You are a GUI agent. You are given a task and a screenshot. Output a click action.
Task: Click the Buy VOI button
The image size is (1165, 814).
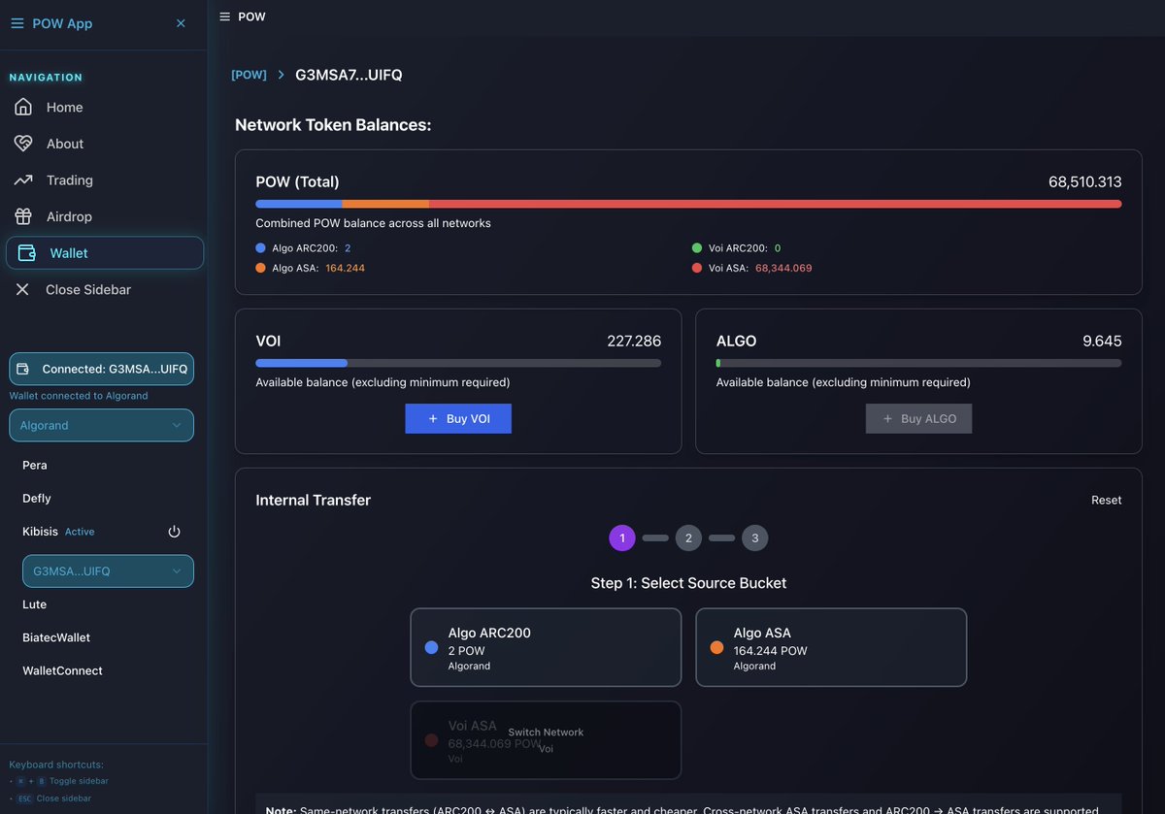click(458, 419)
